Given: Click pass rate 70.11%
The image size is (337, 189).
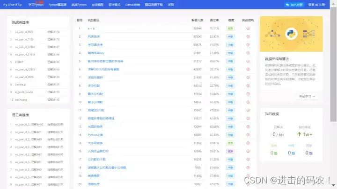Looking at the screenshot, I should (214, 28).
